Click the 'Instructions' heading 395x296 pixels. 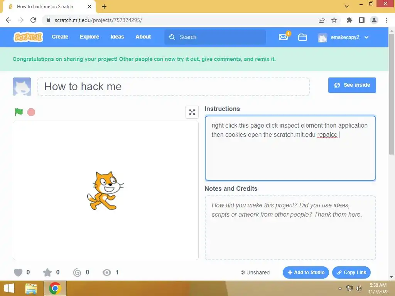222,109
